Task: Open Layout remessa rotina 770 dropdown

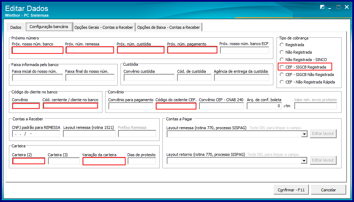Action: pos(305,134)
